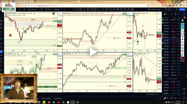This screenshot has height=104, width=187.
Task: Select the brush tool in top toolbar
Action: click(x=114, y=9)
